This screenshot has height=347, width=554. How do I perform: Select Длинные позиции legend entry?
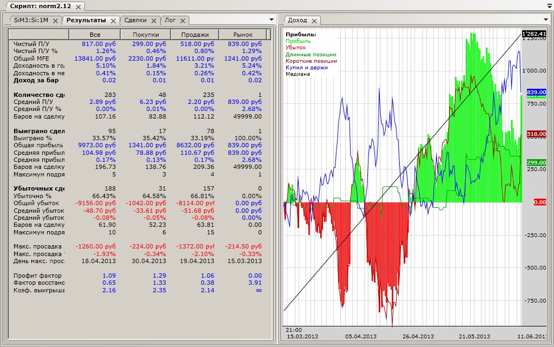coord(311,54)
